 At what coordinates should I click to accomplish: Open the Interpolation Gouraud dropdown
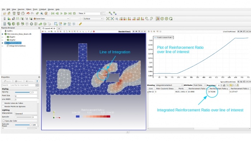(x=26, y=113)
